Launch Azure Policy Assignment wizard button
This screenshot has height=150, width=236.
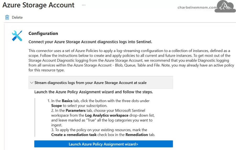pyautogui.click(x=103, y=144)
